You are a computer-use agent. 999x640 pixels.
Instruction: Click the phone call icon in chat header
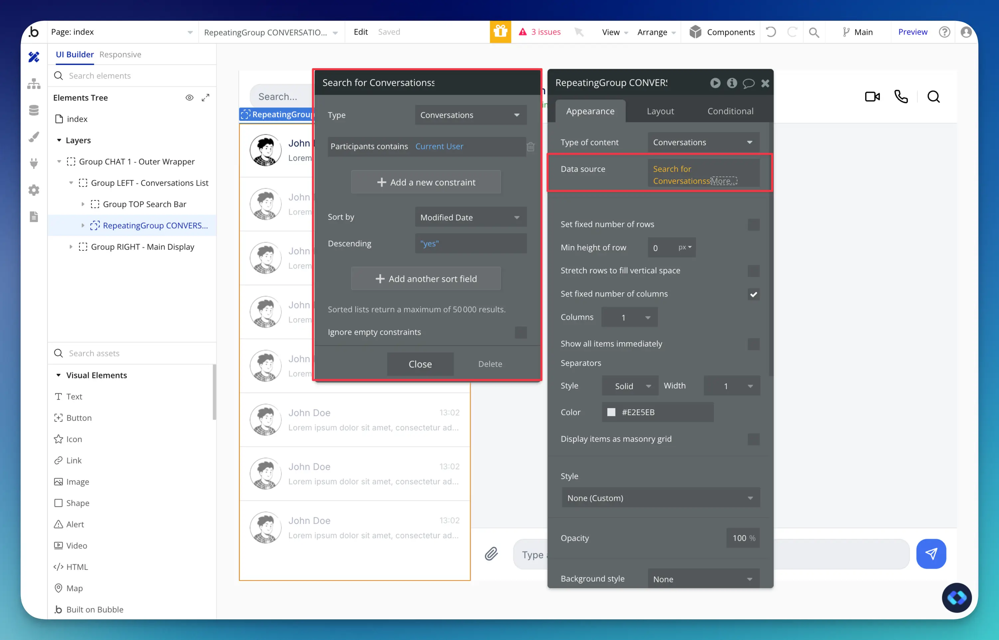pyautogui.click(x=901, y=97)
